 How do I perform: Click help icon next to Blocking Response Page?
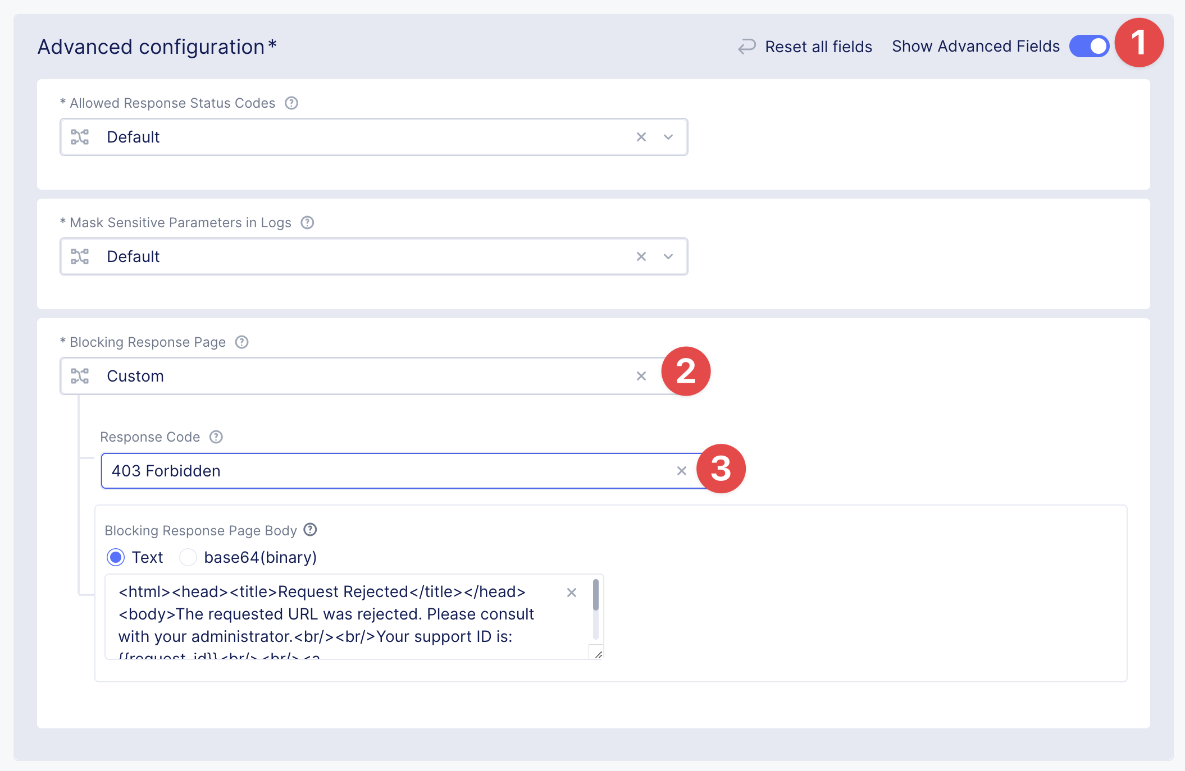[241, 342]
